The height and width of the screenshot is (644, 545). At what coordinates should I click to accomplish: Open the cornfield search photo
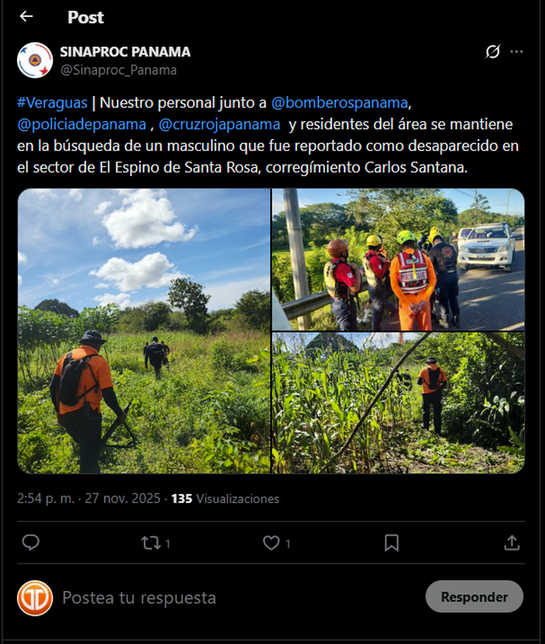398,403
